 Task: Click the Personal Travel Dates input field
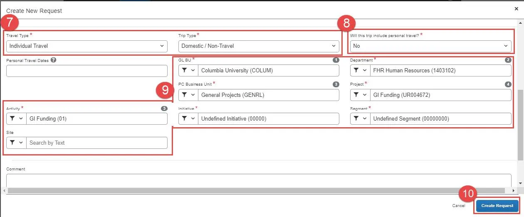[87, 71]
